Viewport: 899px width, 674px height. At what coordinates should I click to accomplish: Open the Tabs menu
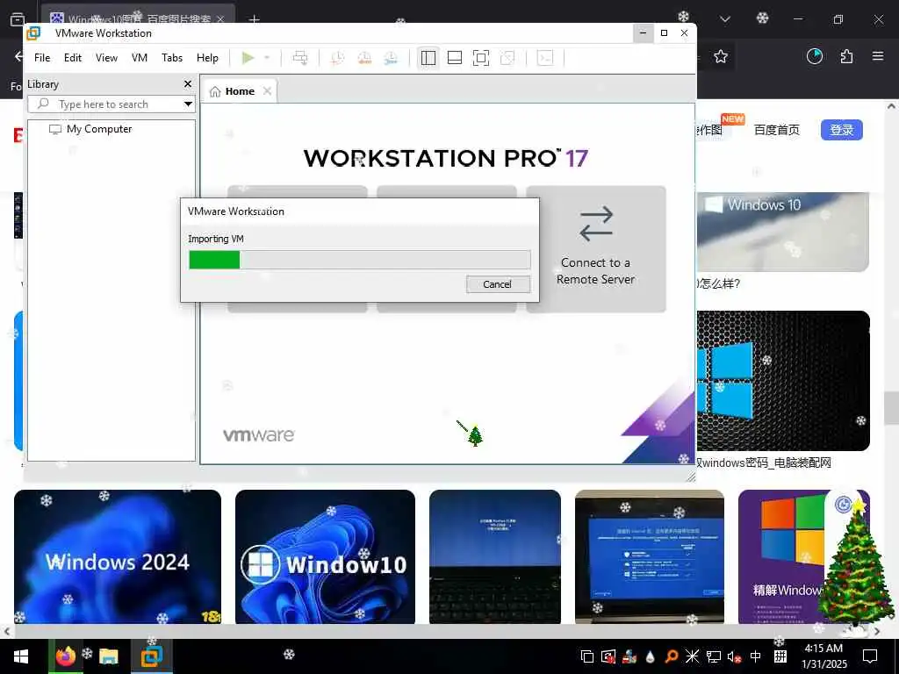coord(172,58)
